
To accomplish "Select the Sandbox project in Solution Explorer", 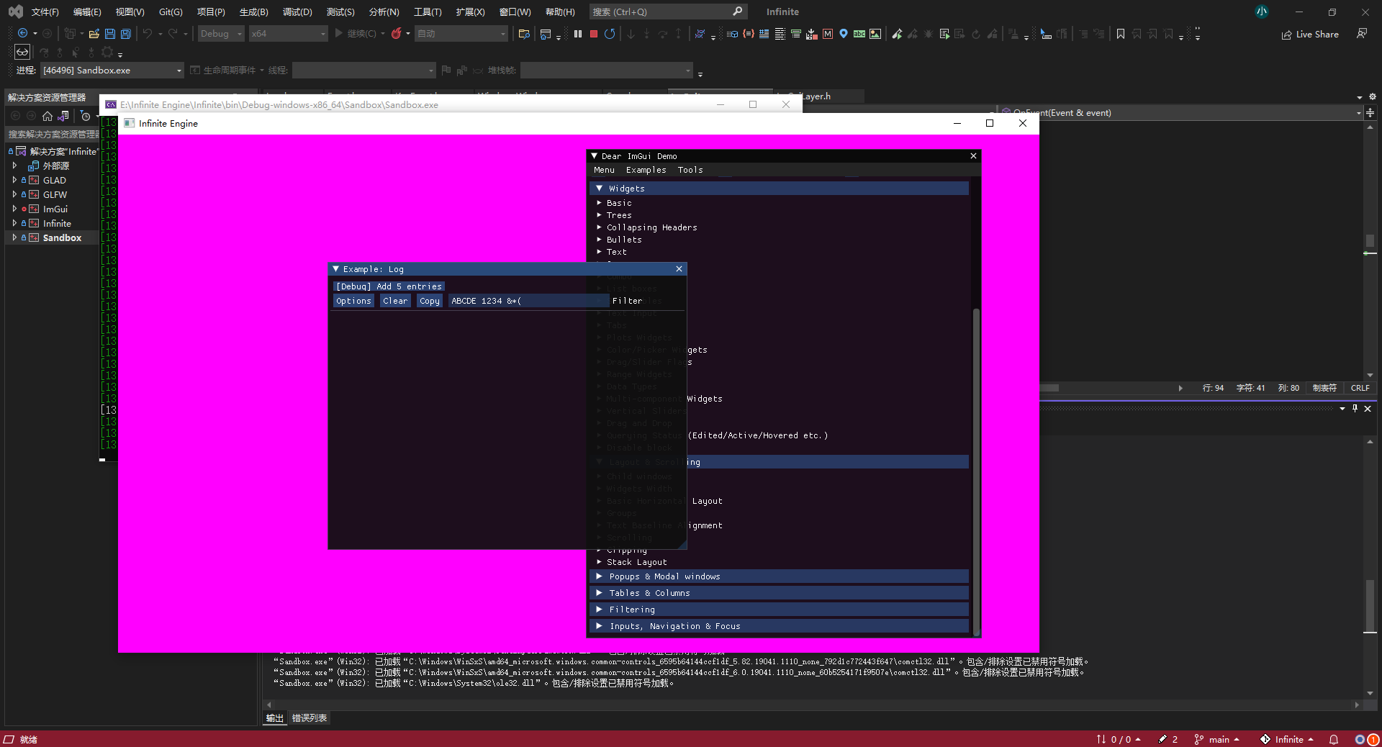I will [x=62, y=237].
